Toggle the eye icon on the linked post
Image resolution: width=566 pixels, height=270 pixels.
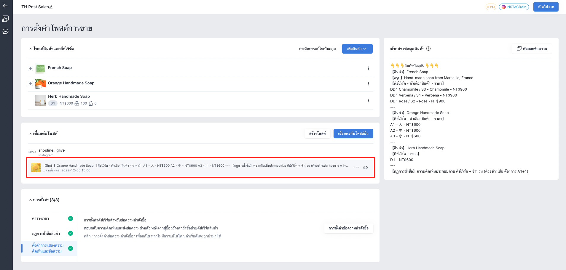tap(366, 168)
